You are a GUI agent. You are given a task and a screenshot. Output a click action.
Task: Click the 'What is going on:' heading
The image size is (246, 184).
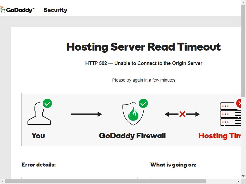173,165
